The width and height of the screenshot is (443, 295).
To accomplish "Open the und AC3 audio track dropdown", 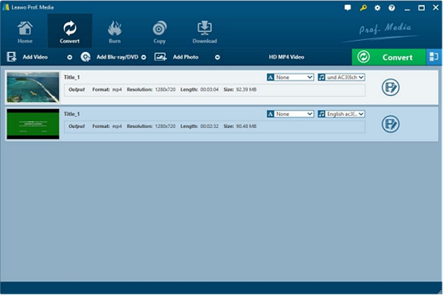I will pyautogui.click(x=342, y=77).
